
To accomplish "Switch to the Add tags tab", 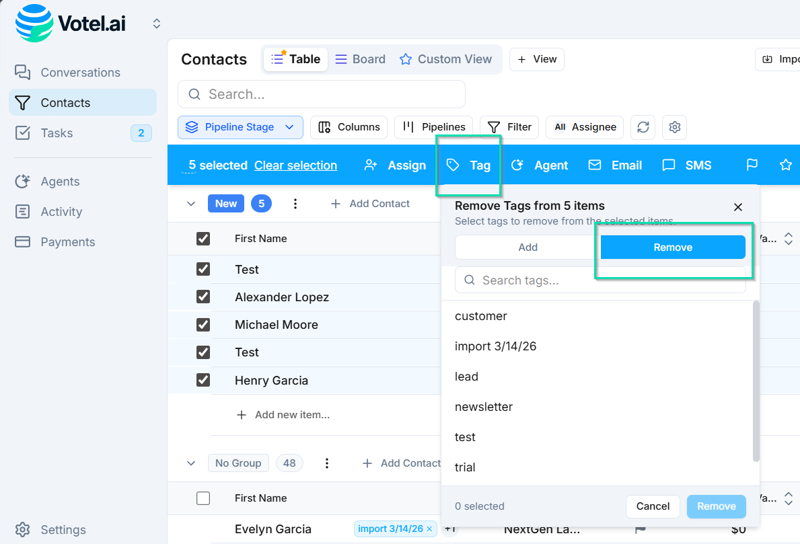I will 528,247.
